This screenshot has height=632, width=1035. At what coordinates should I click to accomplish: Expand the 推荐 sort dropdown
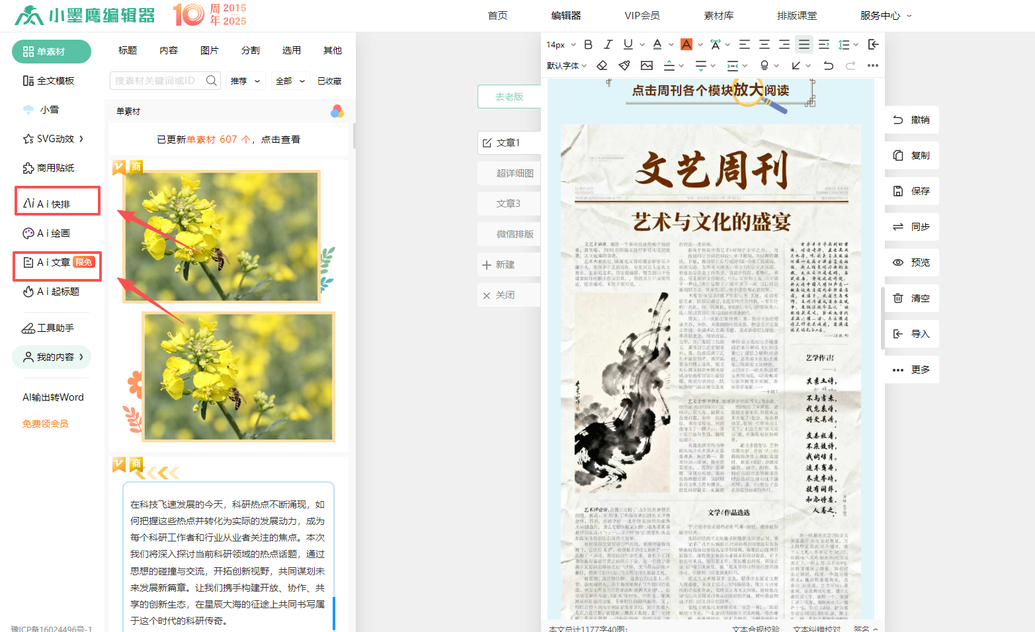[245, 81]
